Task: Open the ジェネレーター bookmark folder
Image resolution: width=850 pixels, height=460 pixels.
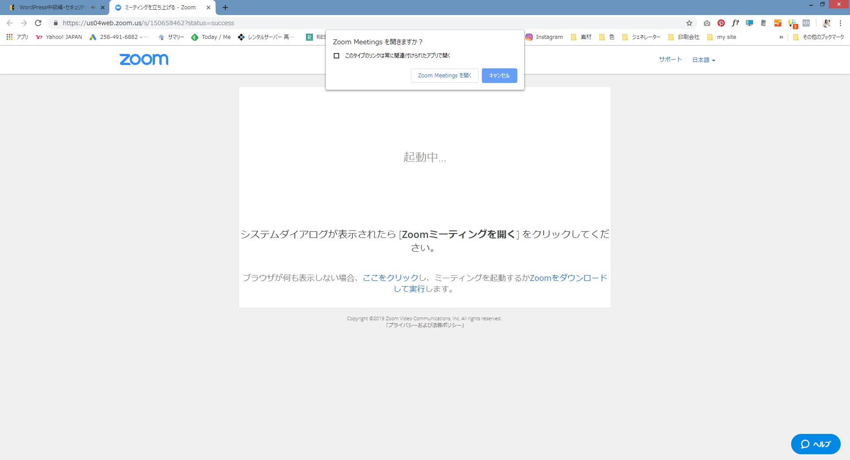Action: (x=641, y=37)
